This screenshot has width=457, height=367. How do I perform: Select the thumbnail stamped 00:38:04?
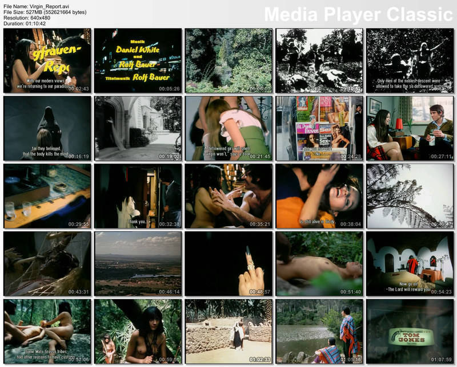[319, 196]
